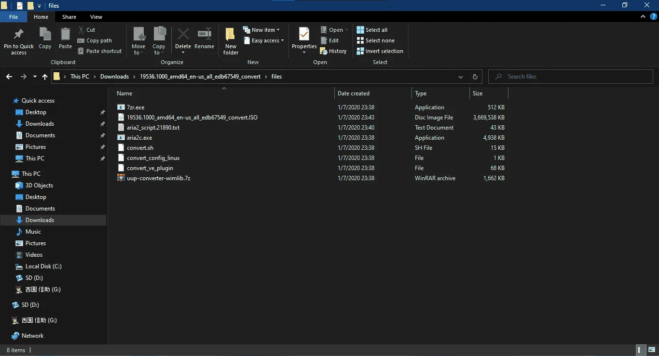Click Paste shortcut command
Image resolution: width=659 pixels, height=356 pixels.
99,51
